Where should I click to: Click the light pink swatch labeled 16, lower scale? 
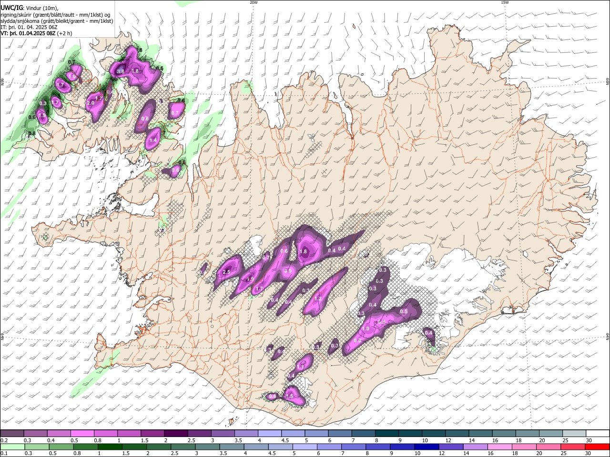pyautogui.click(x=500, y=447)
